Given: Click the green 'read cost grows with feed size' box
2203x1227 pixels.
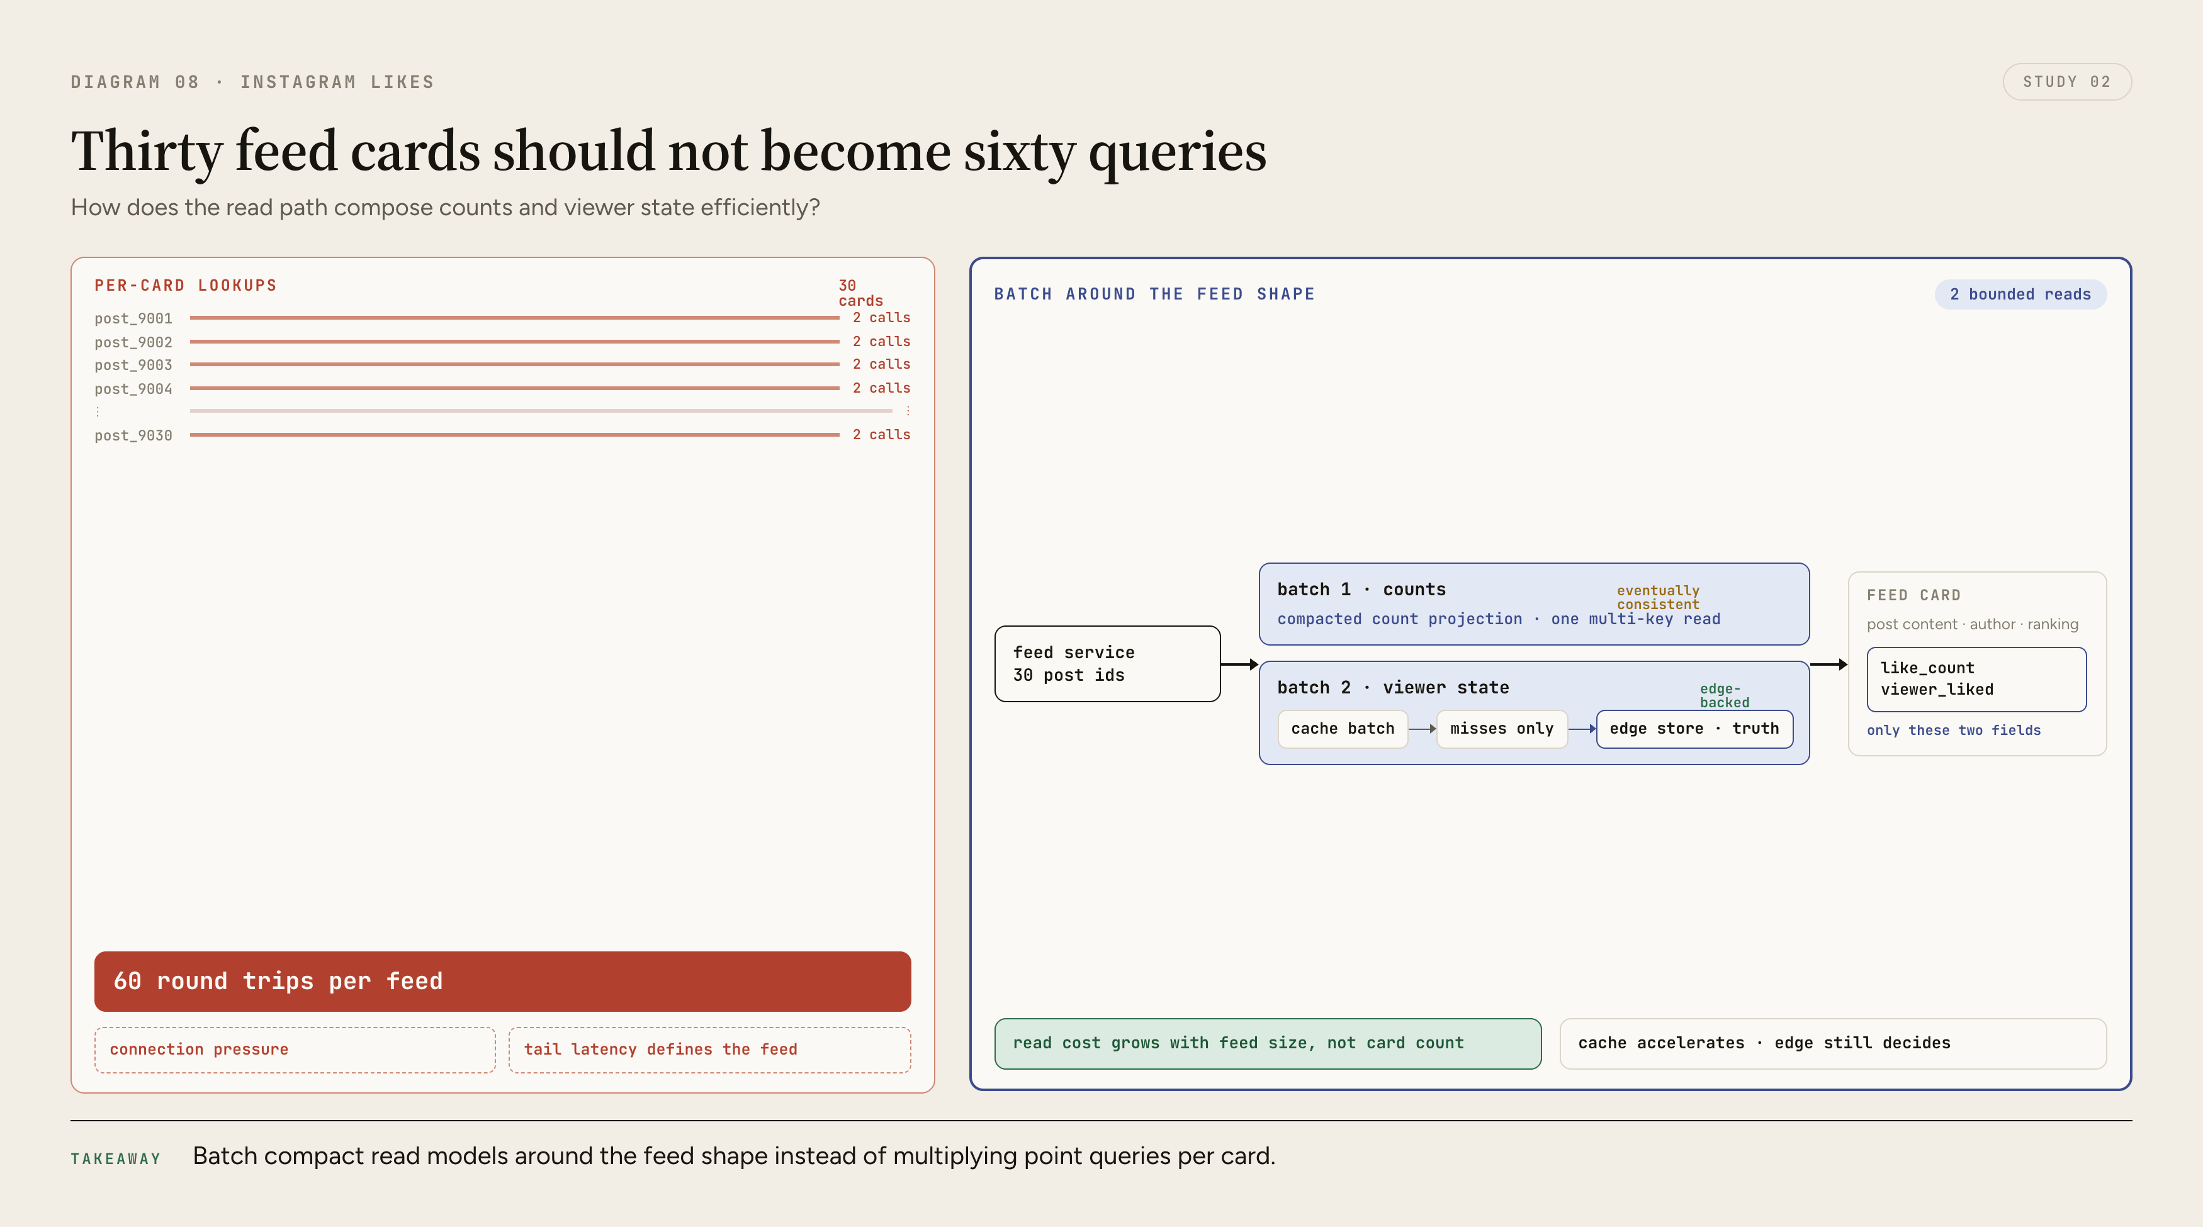Looking at the screenshot, I should (x=1268, y=1043).
